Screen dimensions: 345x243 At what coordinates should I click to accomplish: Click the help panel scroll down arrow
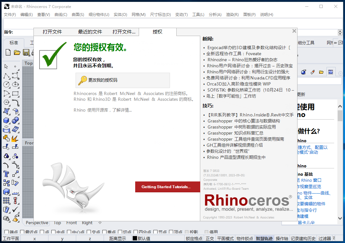click(x=340, y=218)
